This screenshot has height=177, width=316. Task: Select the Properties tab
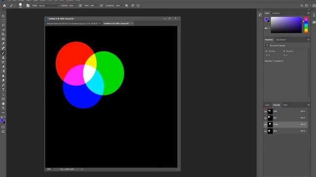(x=269, y=40)
